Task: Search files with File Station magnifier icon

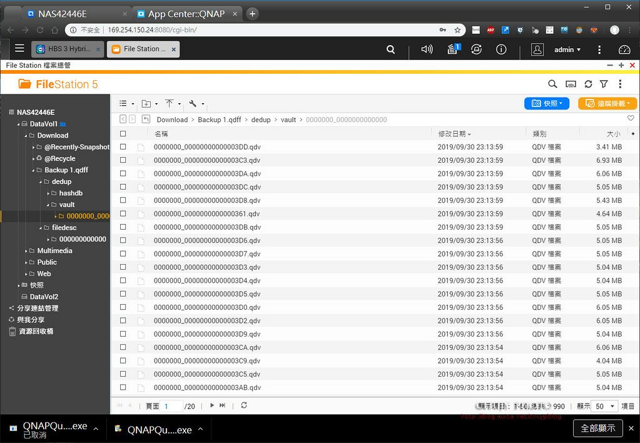Action: 552,84
